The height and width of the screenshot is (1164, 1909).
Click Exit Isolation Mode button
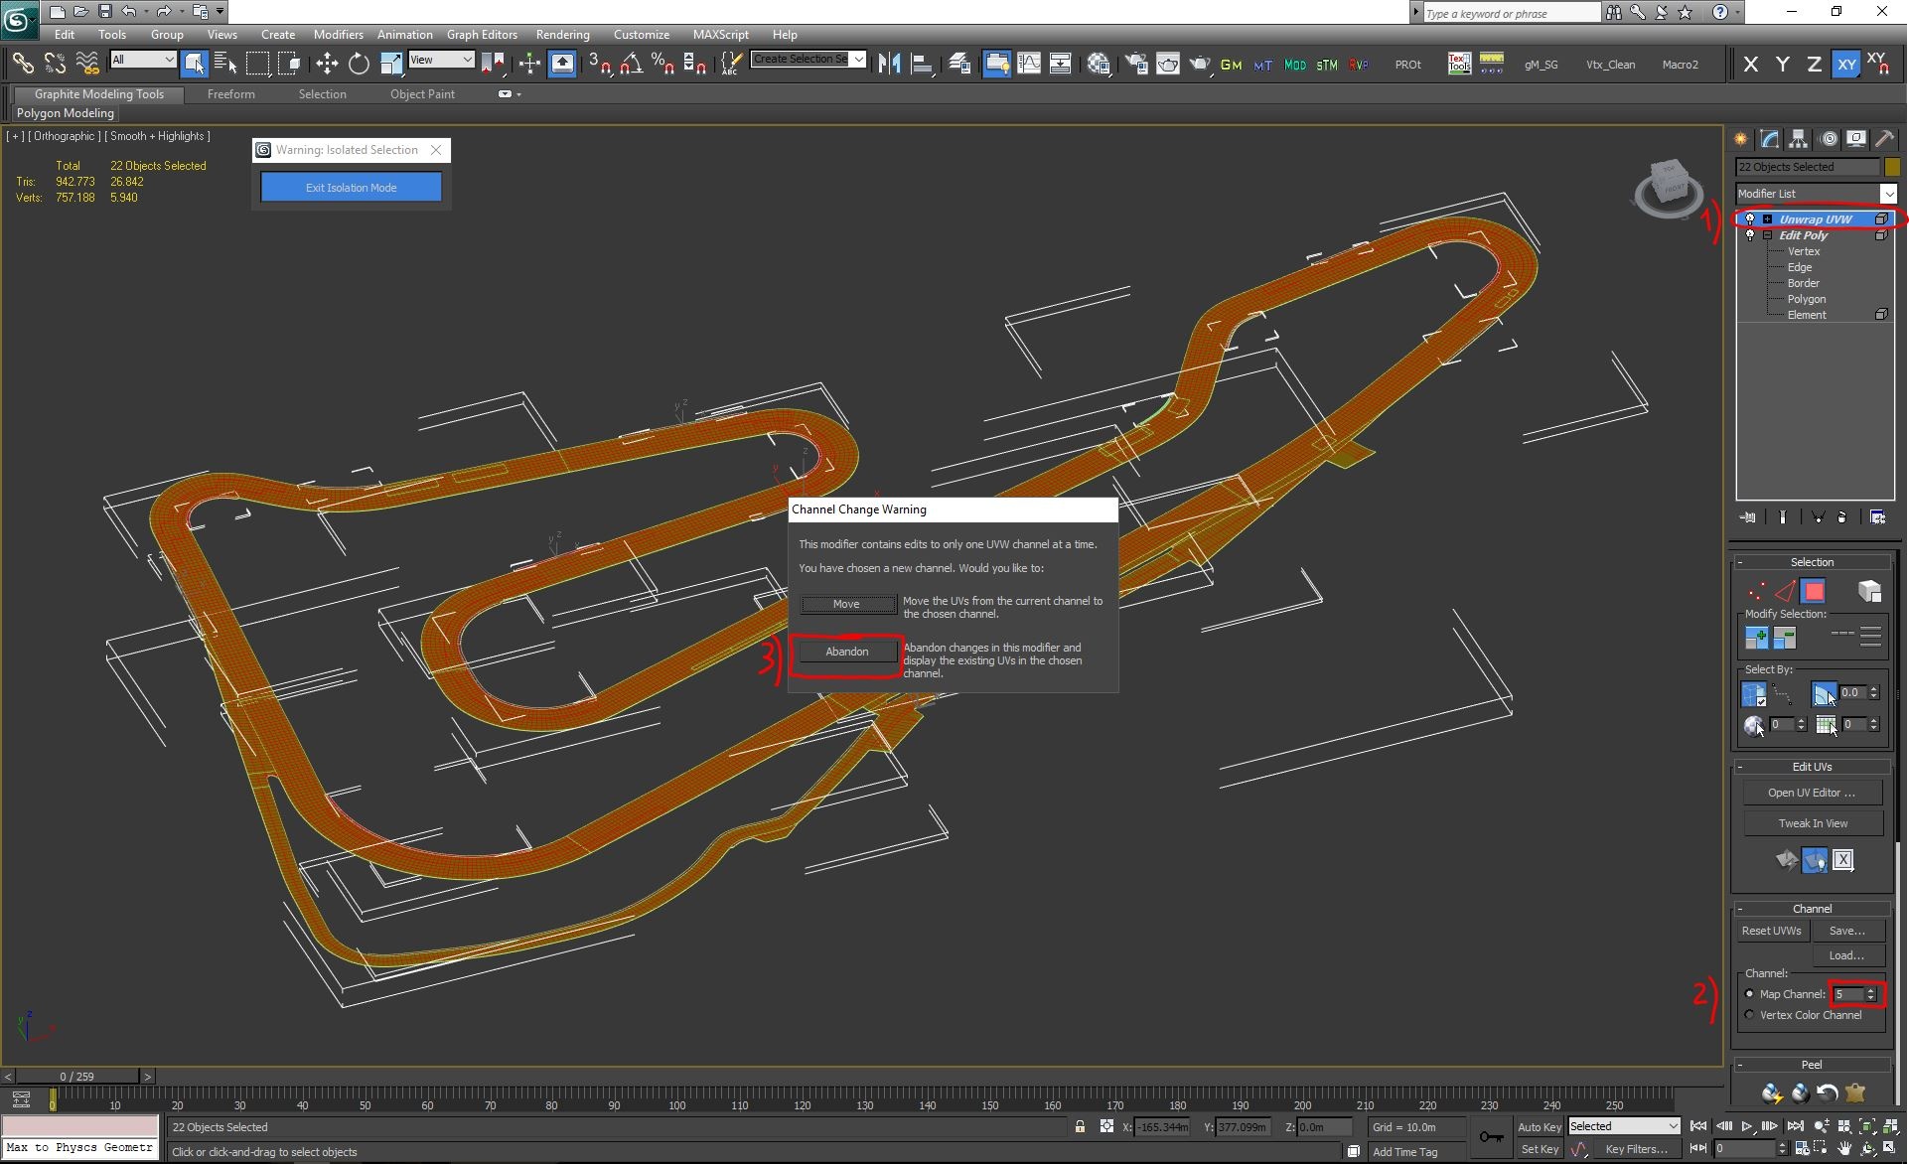pos(351,187)
